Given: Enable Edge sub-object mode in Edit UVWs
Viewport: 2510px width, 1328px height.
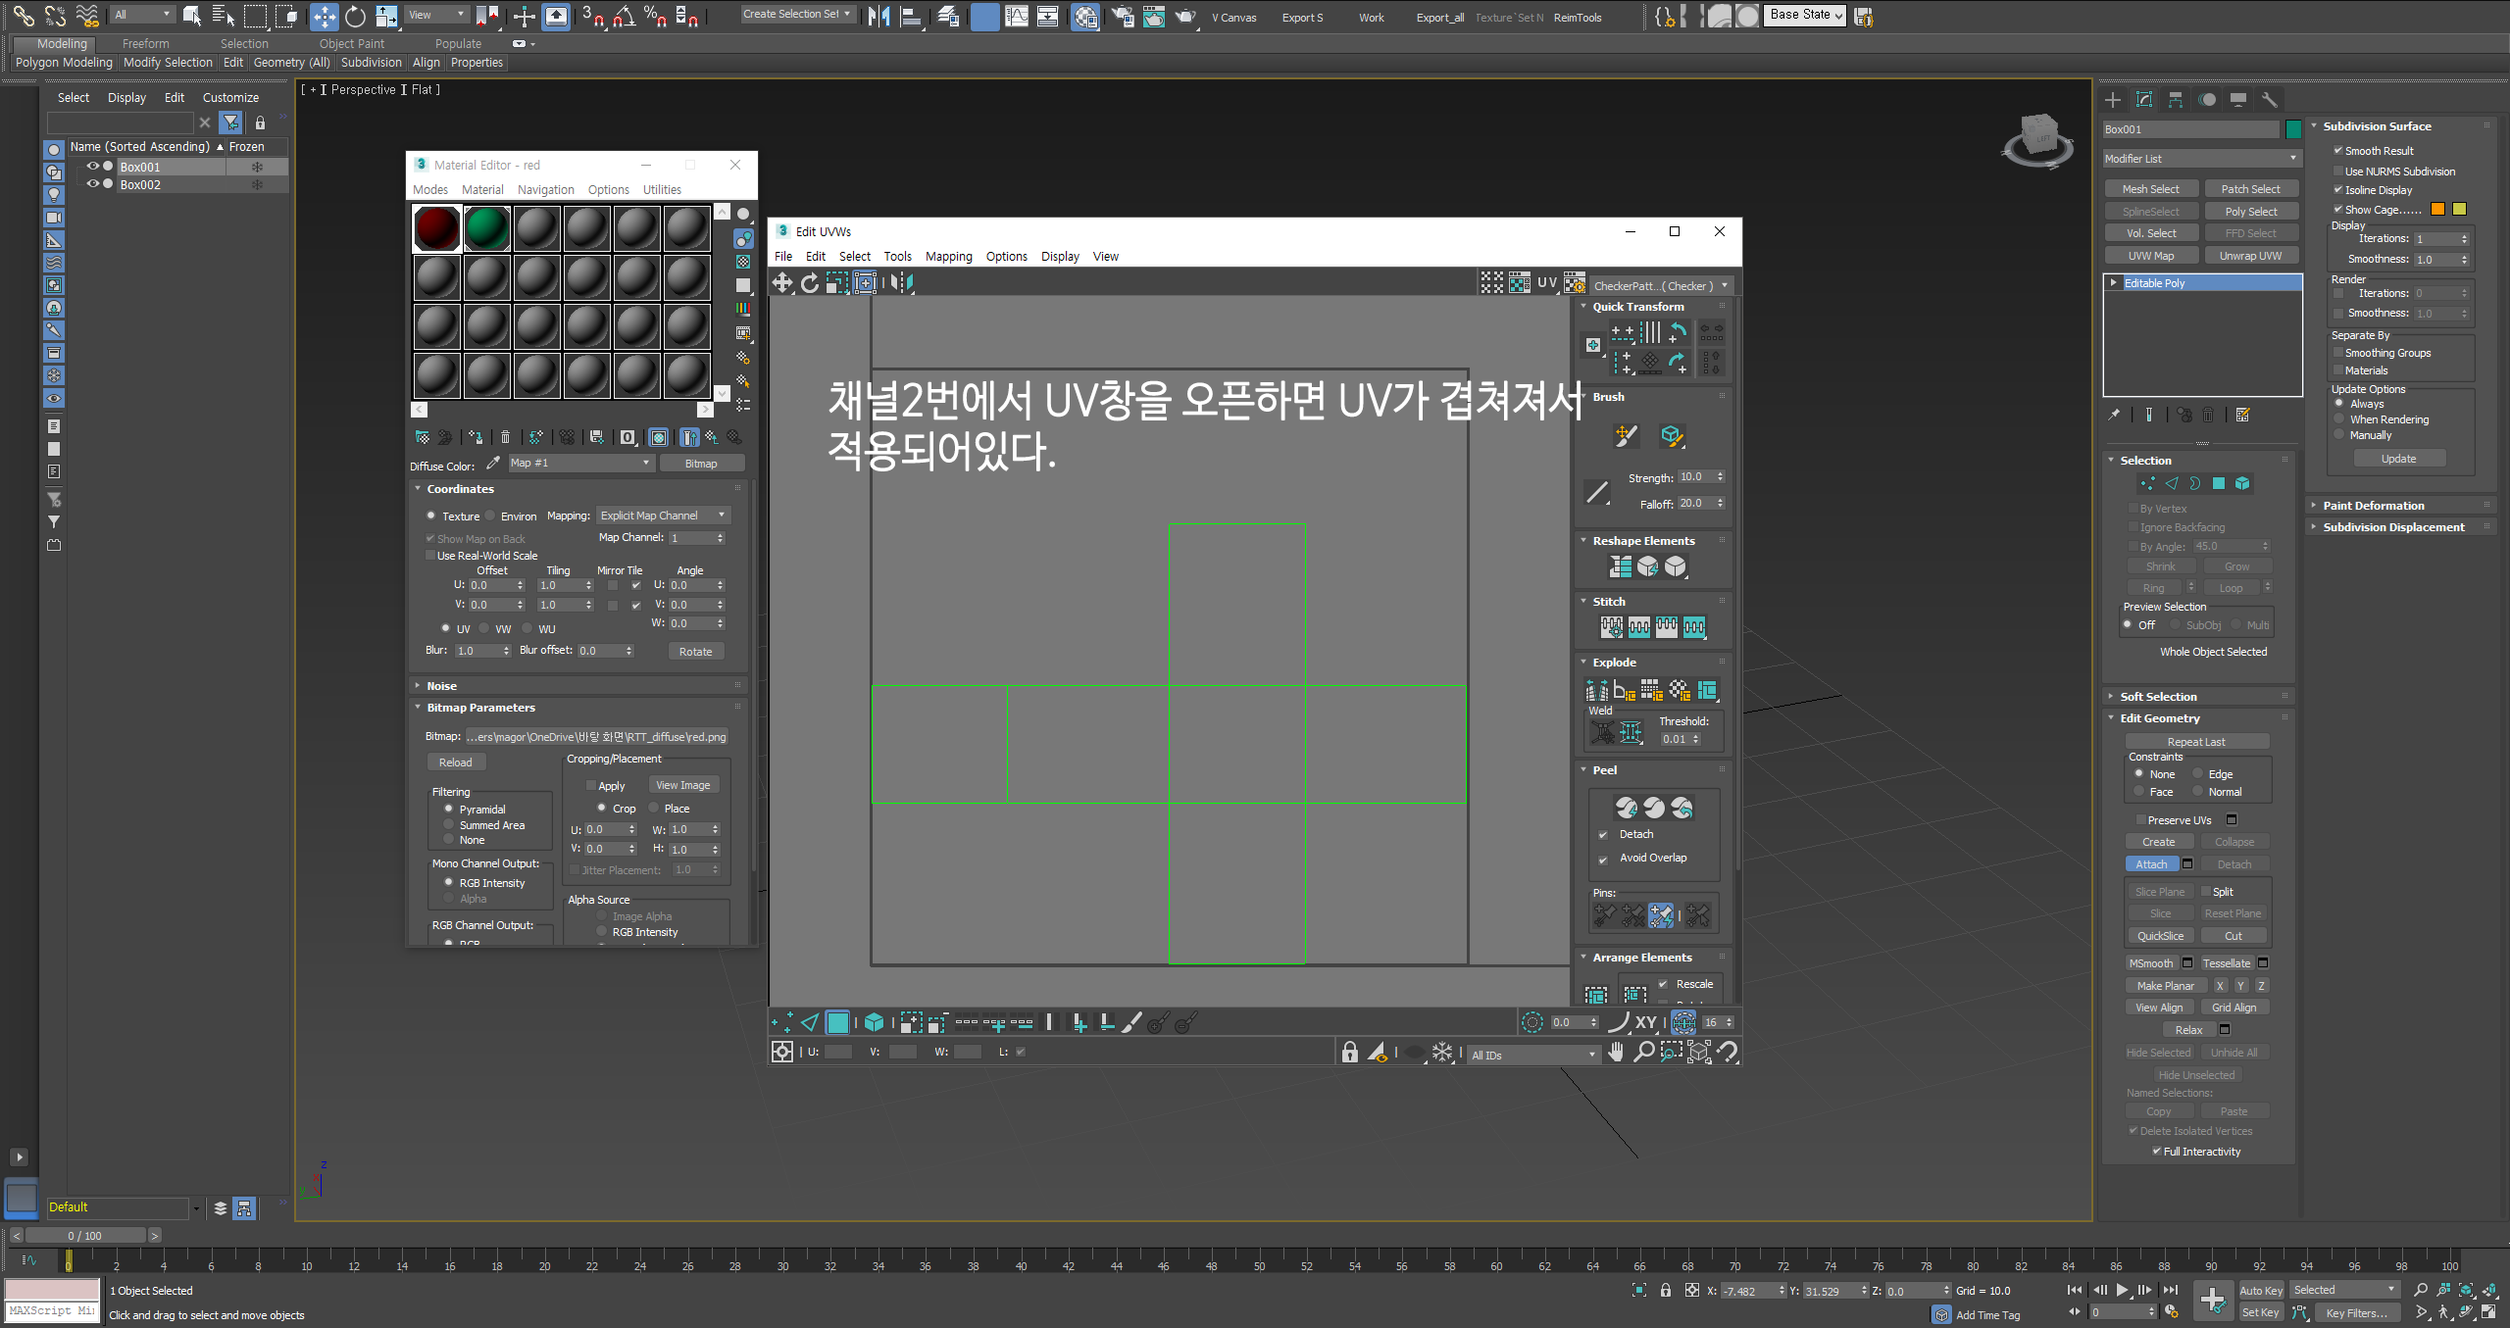Looking at the screenshot, I should tap(810, 1023).
